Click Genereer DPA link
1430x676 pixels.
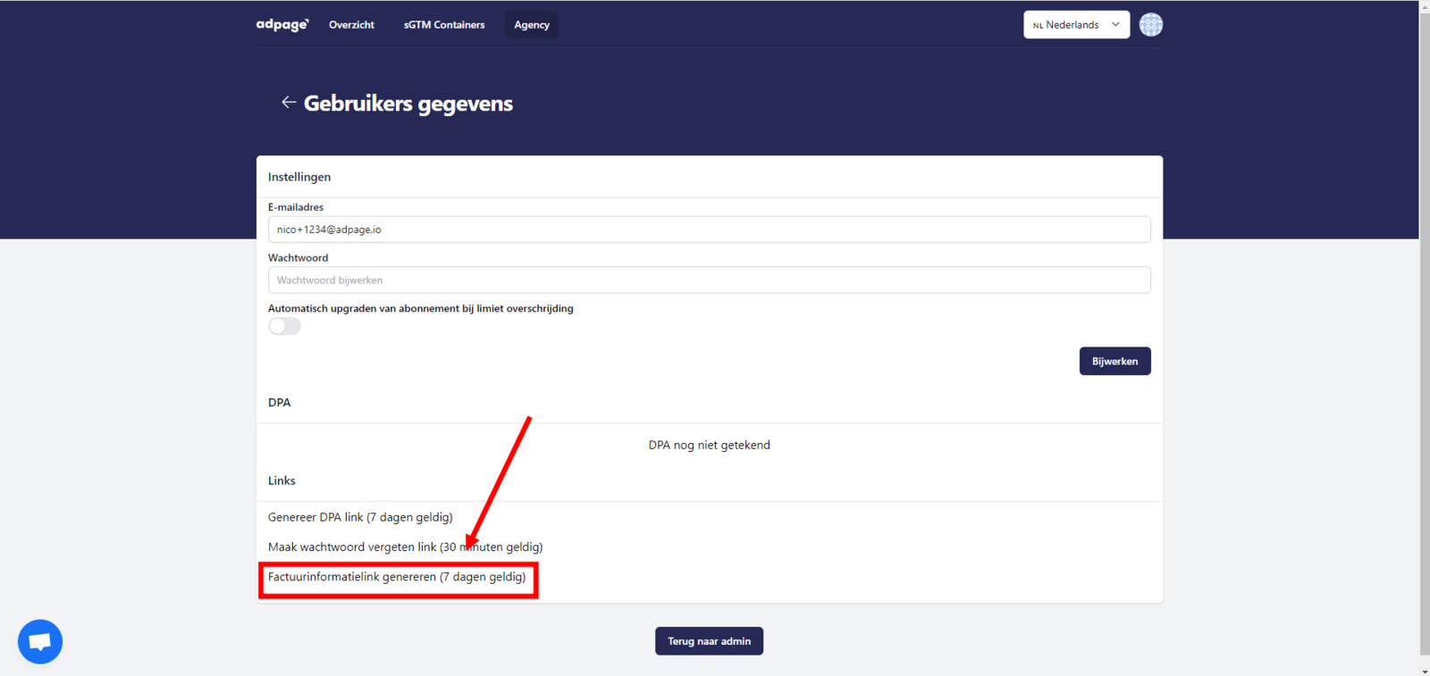tap(360, 517)
